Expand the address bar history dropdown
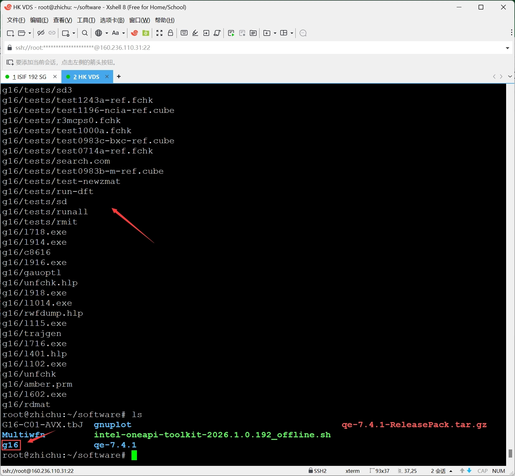The height and width of the screenshot is (476, 515). click(507, 48)
